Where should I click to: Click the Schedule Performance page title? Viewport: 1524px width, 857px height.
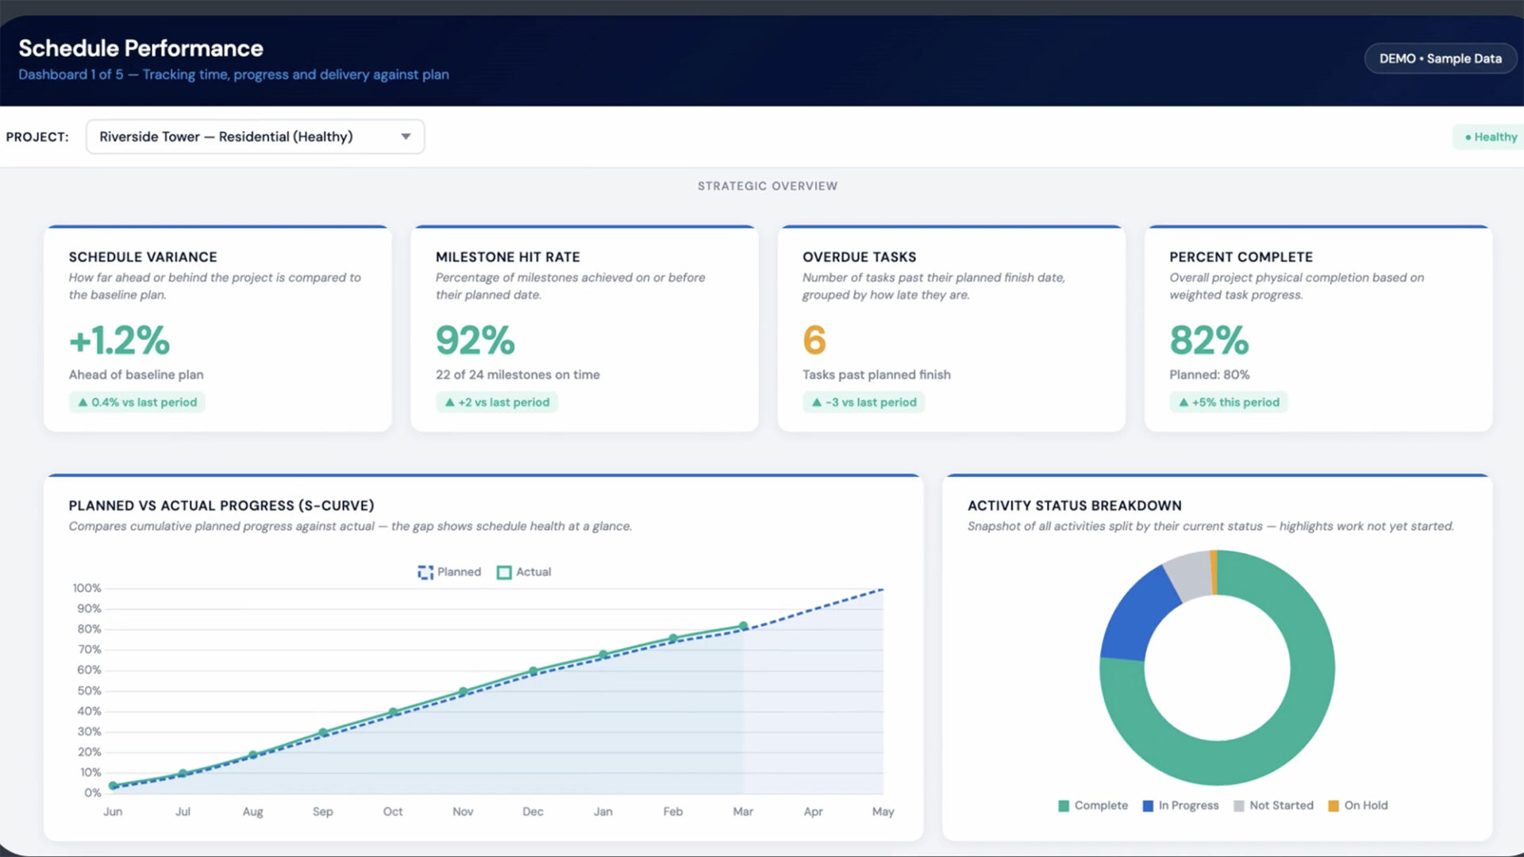point(140,48)
